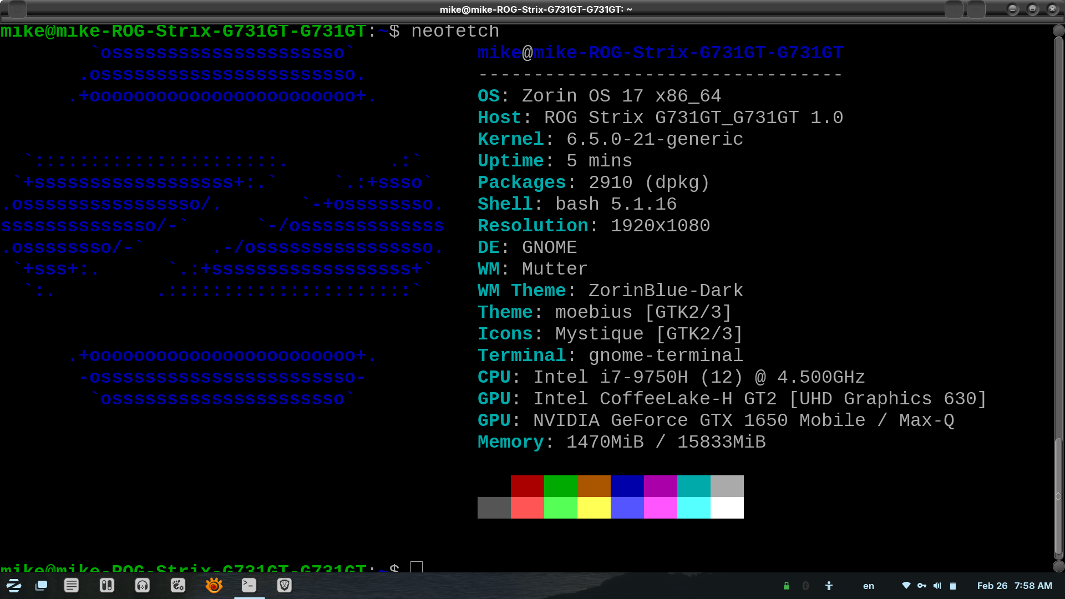Click the icons value "Mystique [GTK2/3]"
This screenshot has height=599, width=1065.
[650, 334]
